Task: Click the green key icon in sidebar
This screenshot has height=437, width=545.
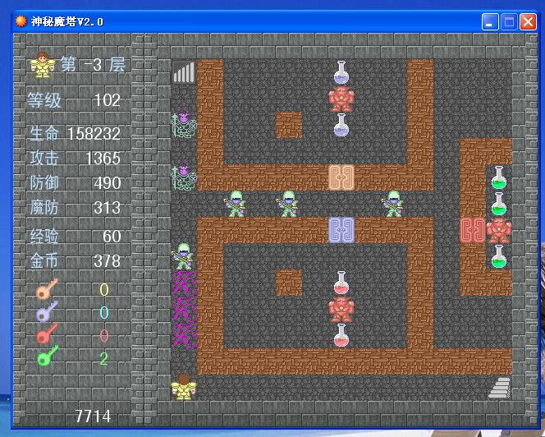Action: pyautogui.click(x=48, y=356)
